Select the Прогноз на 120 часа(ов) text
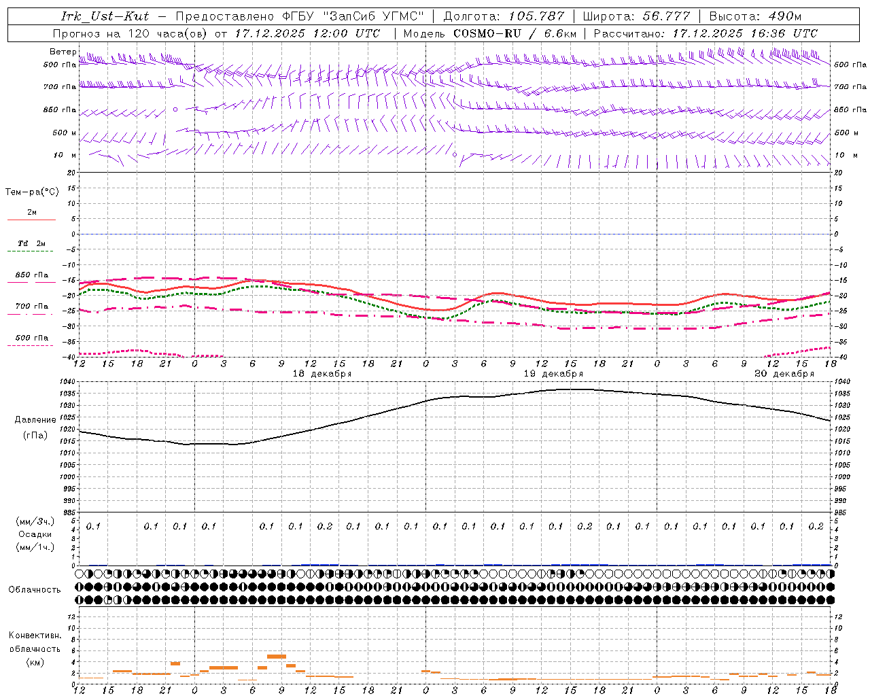 click(130, 33)
